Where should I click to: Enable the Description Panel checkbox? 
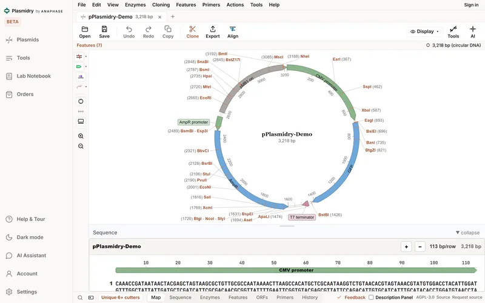(x=371, y=298)
